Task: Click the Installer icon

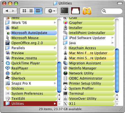Action: (x=65, y=28)
